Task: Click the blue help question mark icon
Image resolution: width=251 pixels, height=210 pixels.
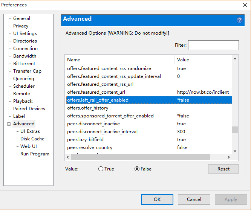Action: click(x=239, y=20)
